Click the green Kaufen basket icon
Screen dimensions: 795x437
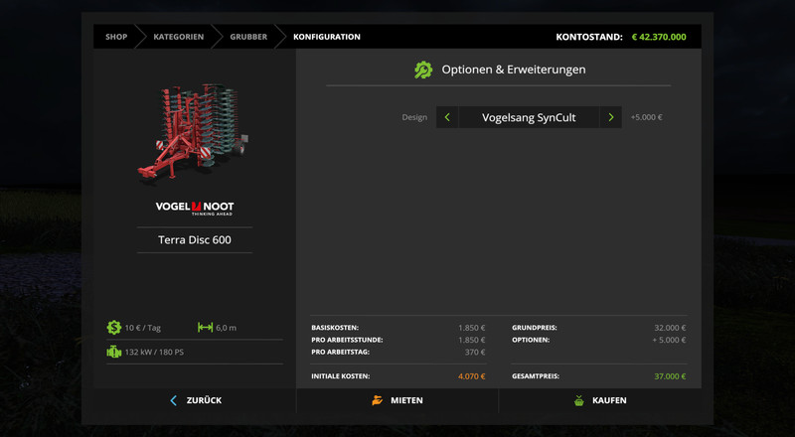click(x=578, y=400)
